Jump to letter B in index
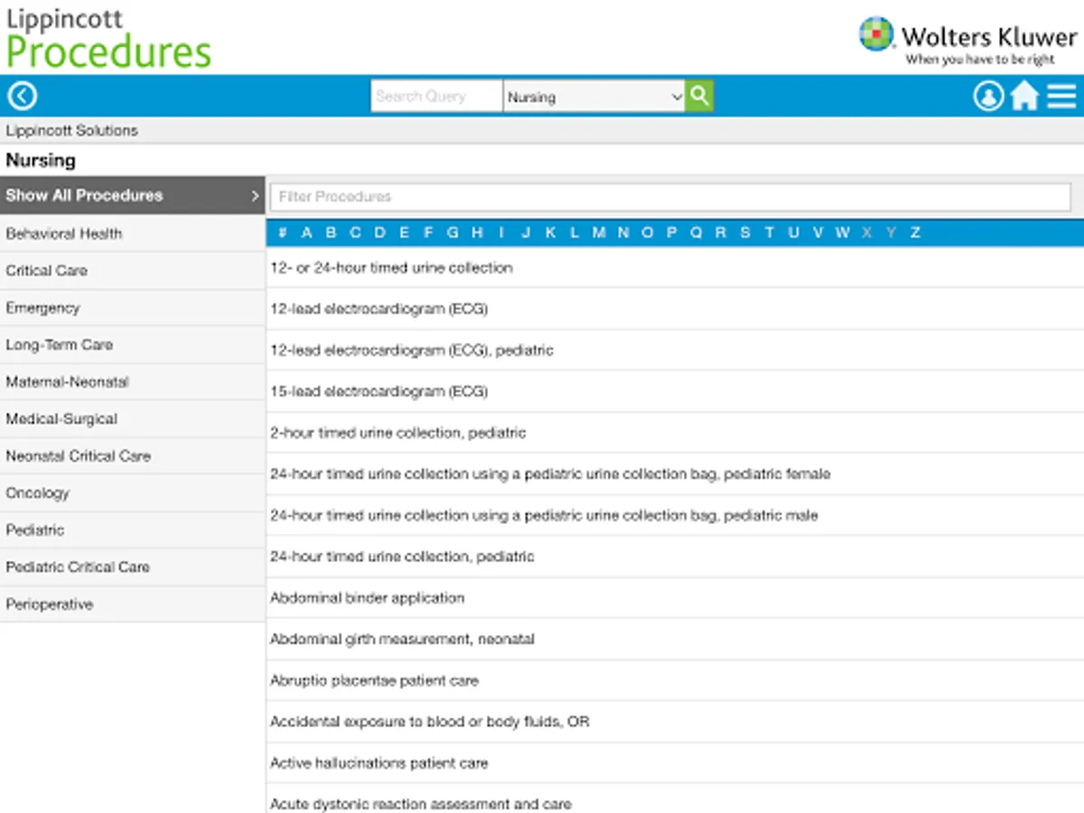The image size is (1084, 813). pyautogui.click(x=332, y=232)
